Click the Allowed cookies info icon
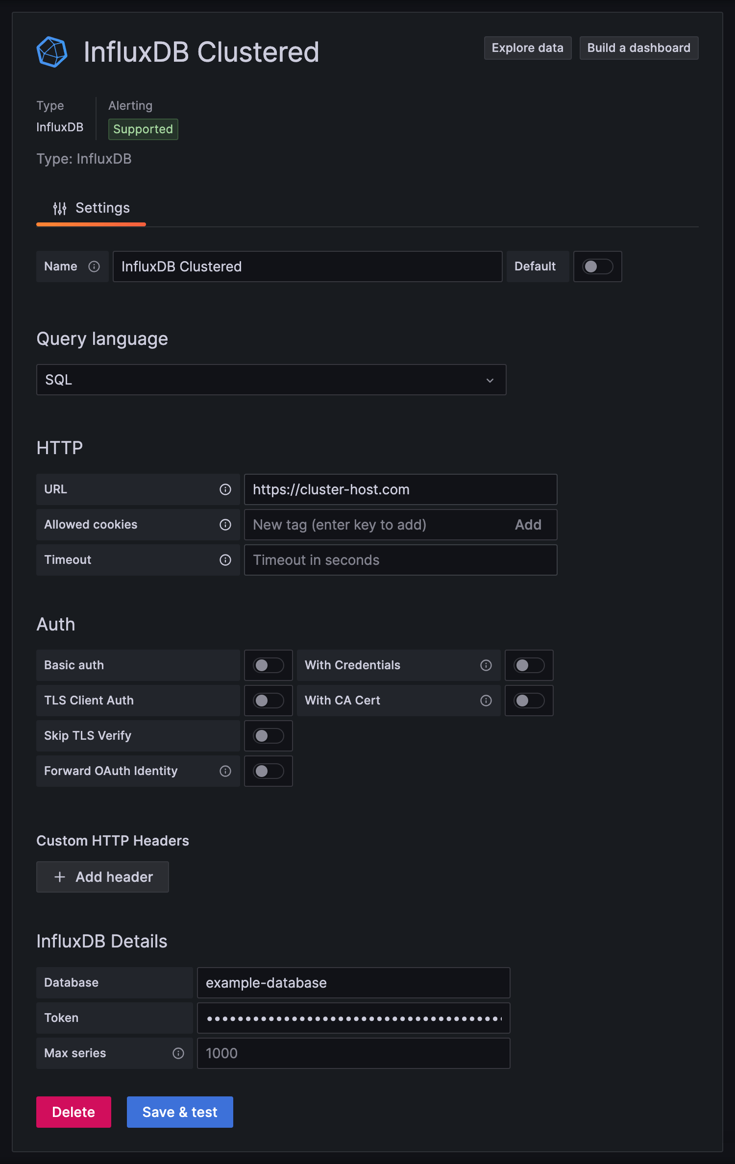 pyautogui.click(x=225, y=525)
